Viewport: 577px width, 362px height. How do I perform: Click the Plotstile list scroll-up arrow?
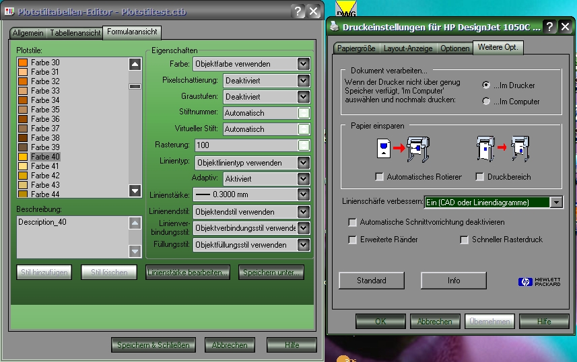click(135, 65)
